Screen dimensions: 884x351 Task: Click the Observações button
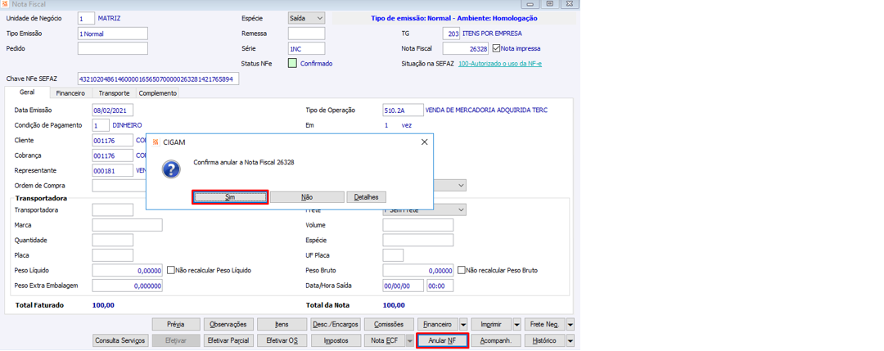click(228, 325)
